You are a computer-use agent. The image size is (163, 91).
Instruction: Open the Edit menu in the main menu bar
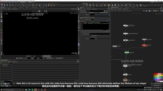(4, 2)
